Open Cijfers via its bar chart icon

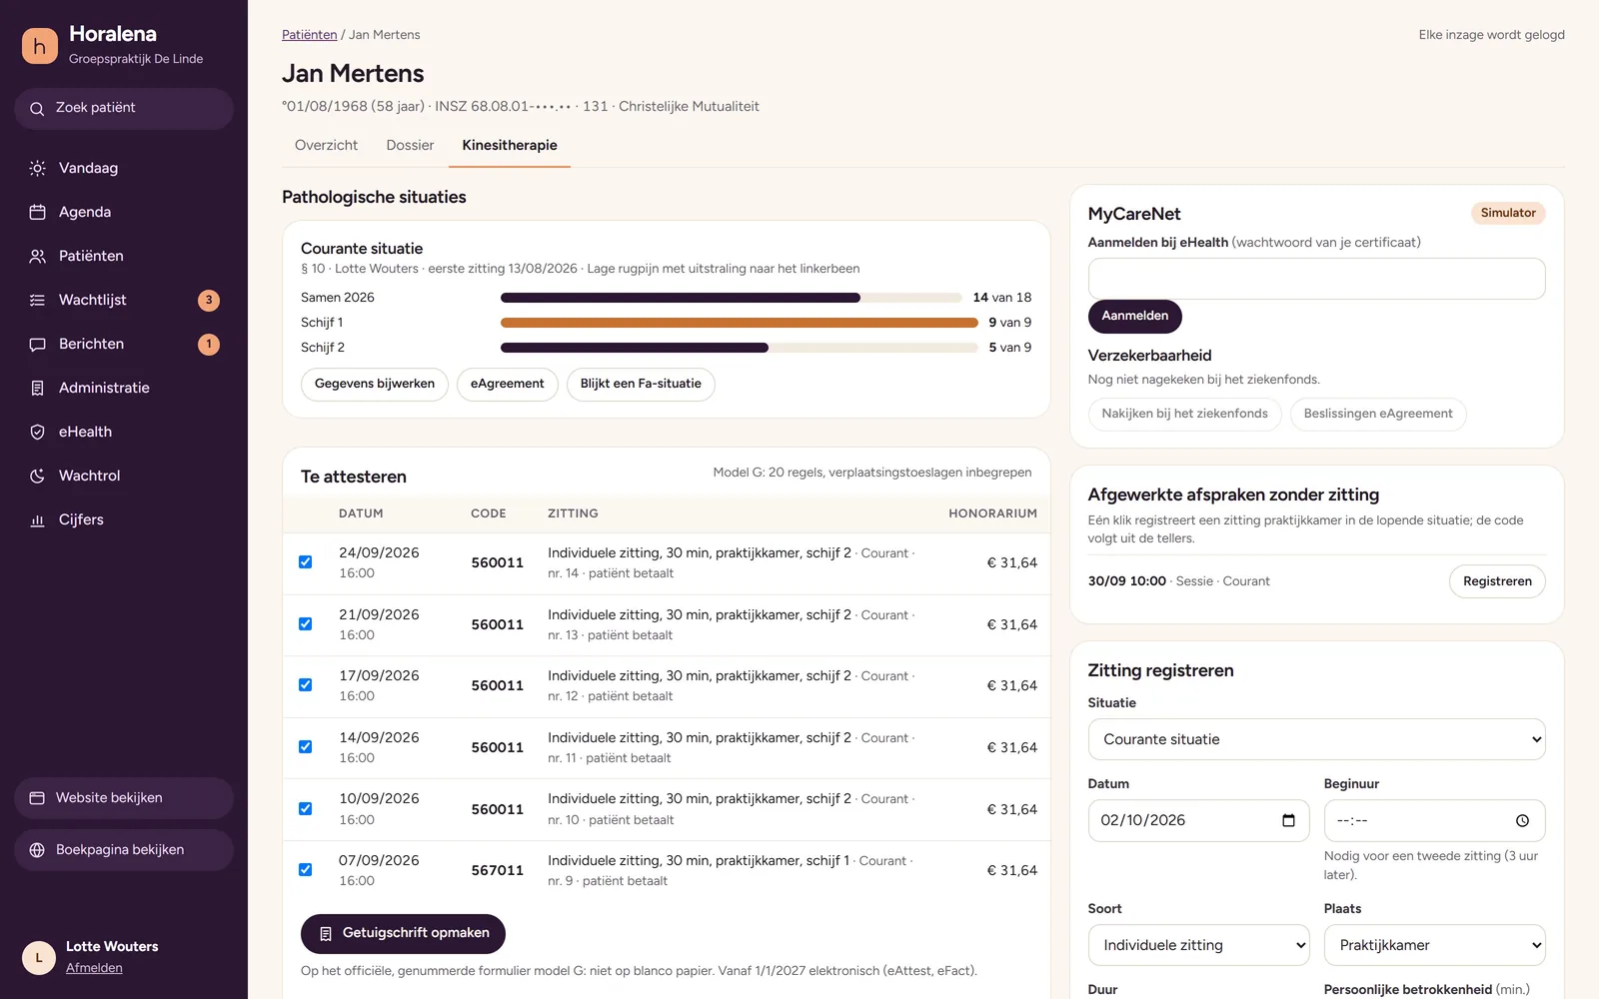37,519
